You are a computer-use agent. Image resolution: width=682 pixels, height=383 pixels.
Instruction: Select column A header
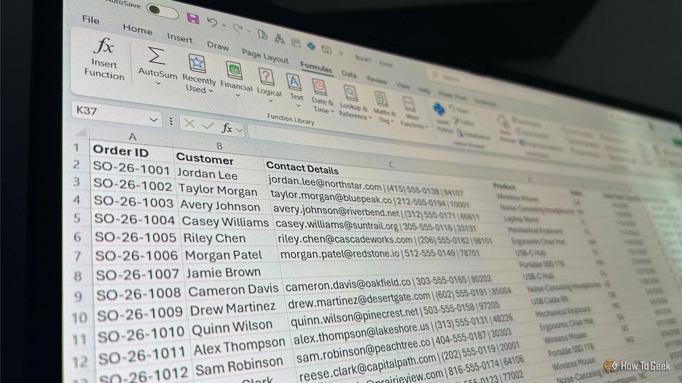click(x=132, y=137)
